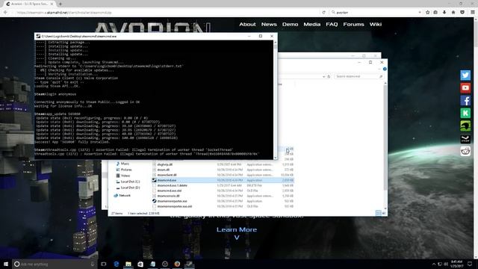Open the Wiki page
The width and height of the screenshot is (478, 269).
376,25
